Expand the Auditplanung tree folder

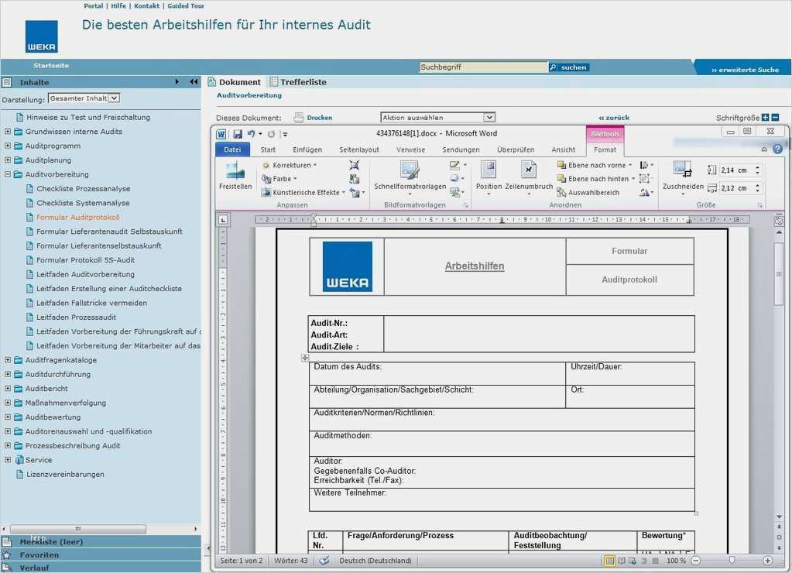[x=8, y=160]
